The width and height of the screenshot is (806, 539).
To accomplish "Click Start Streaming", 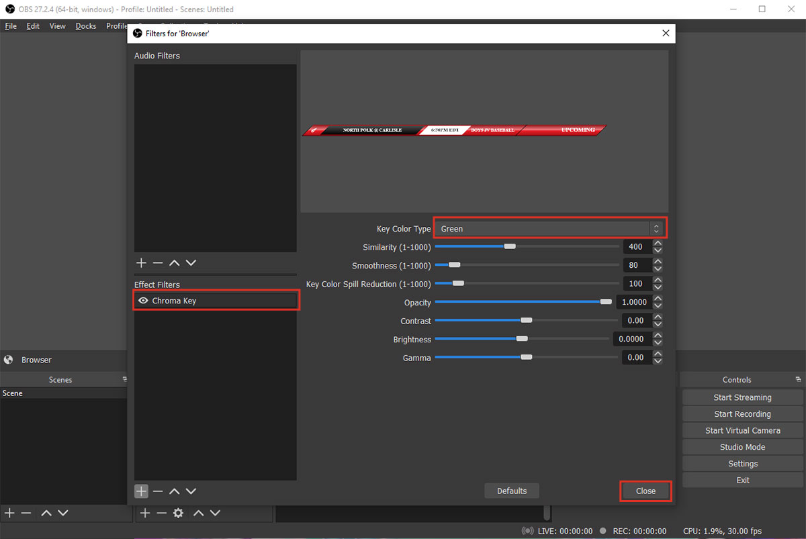I will [742, 397].
